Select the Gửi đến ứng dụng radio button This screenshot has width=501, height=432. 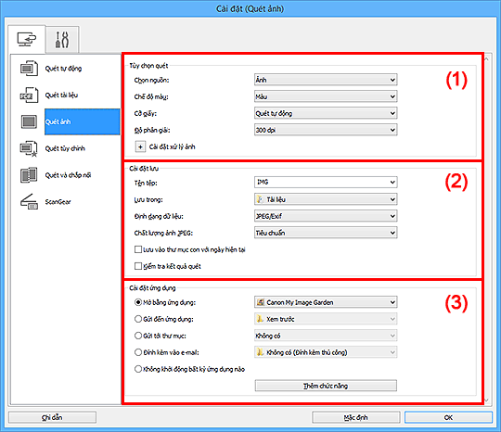pos(138,319)
